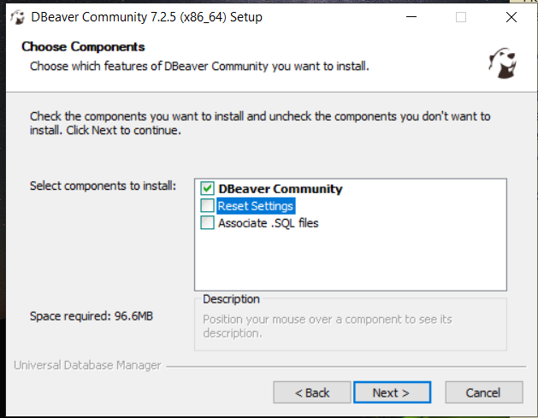Click the Universal Database Manager branding text
538x418 pixels.
click(x=87, y=366)
